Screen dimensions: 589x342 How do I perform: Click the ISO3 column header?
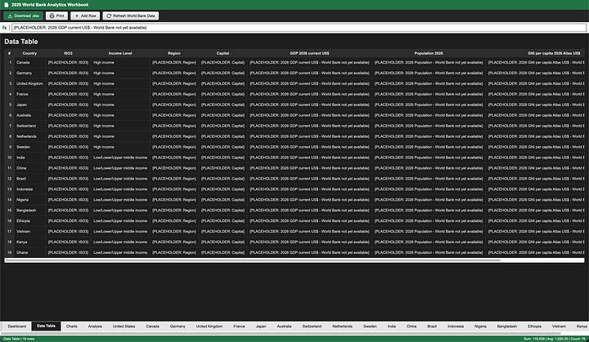[x=68, y=53]
